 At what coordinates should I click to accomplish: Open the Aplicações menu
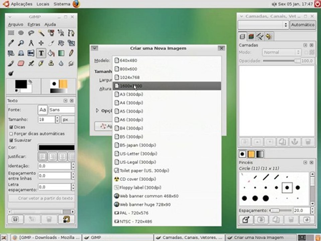[x=21, y=4]
